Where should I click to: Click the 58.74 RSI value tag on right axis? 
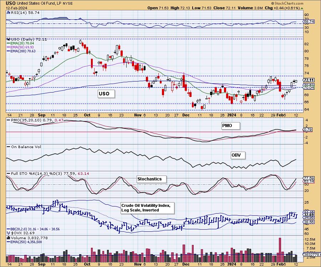tap(309, 21)
